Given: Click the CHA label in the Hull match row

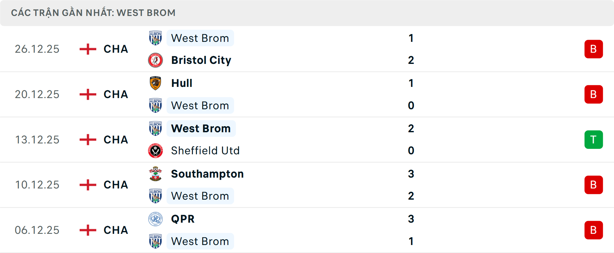Looking at the screenshot, I should (115, 94).
